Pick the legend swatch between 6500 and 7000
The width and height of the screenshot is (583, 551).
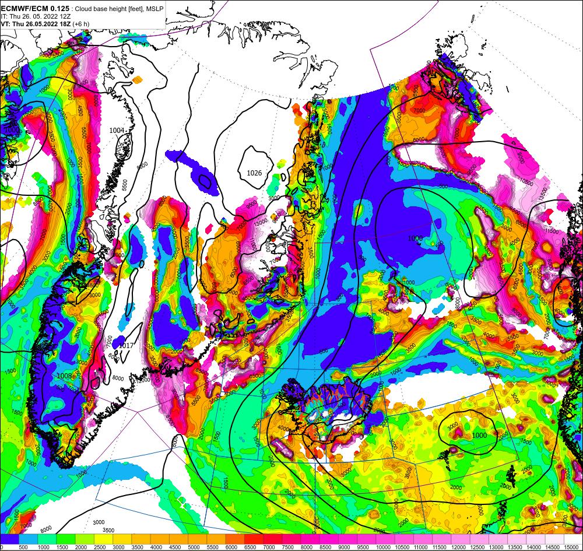(254, 540)
